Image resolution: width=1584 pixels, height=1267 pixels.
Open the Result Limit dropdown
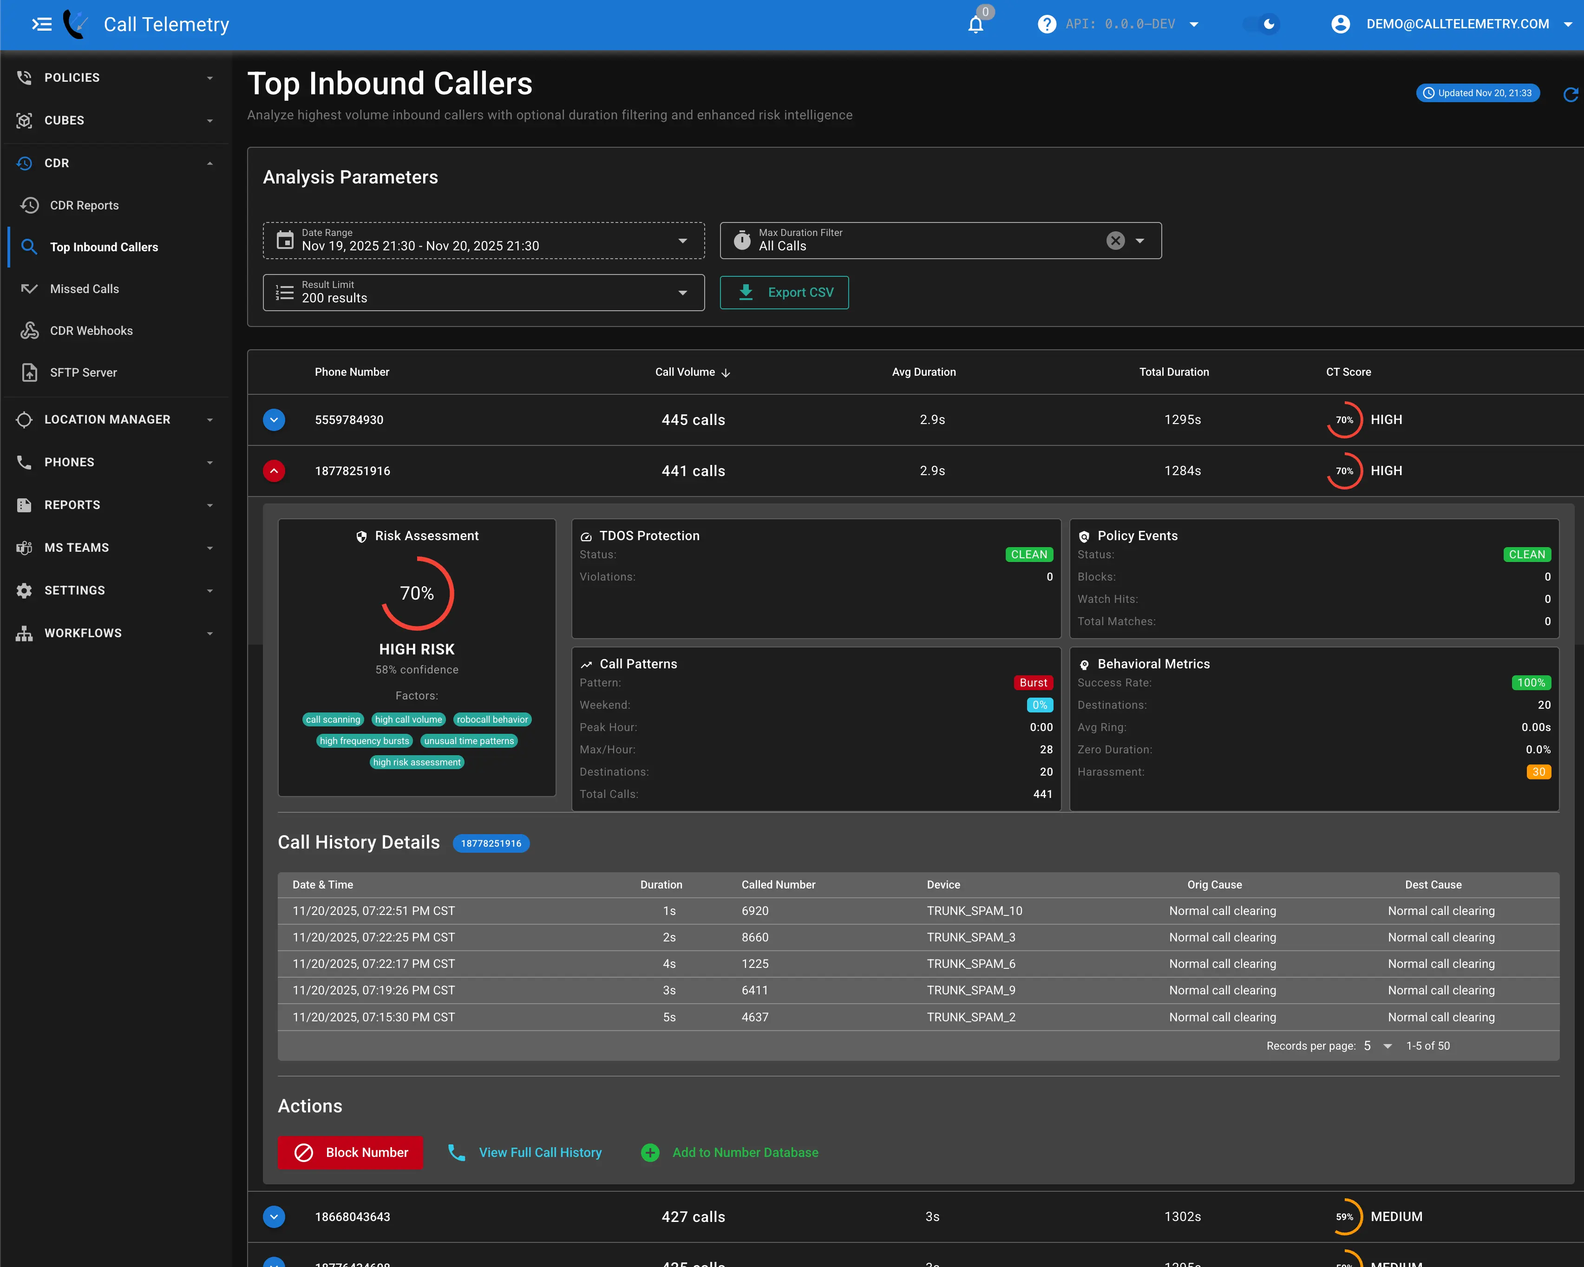click(x=484, y=292)
